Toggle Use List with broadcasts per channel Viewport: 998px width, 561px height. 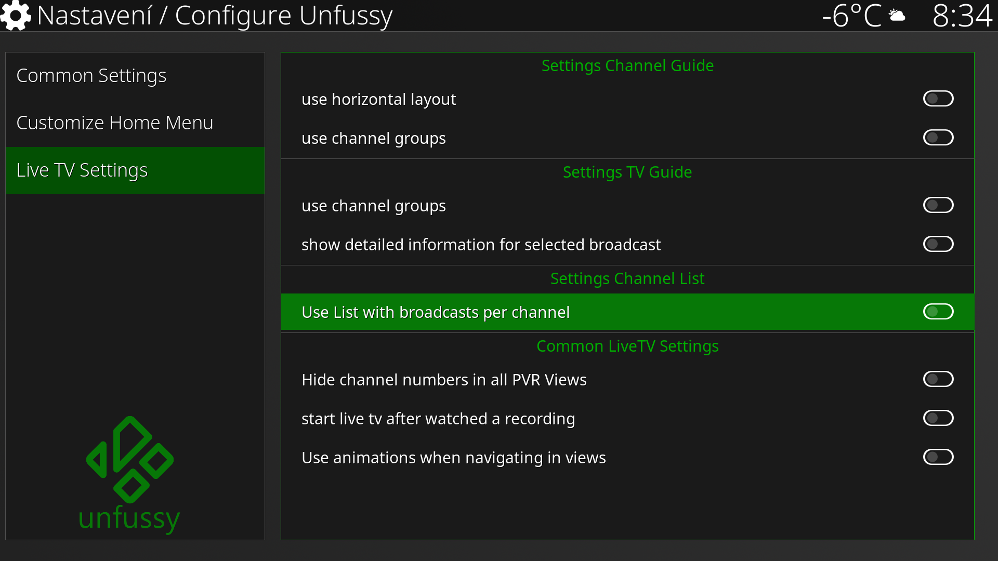click(x=938, y=312)
